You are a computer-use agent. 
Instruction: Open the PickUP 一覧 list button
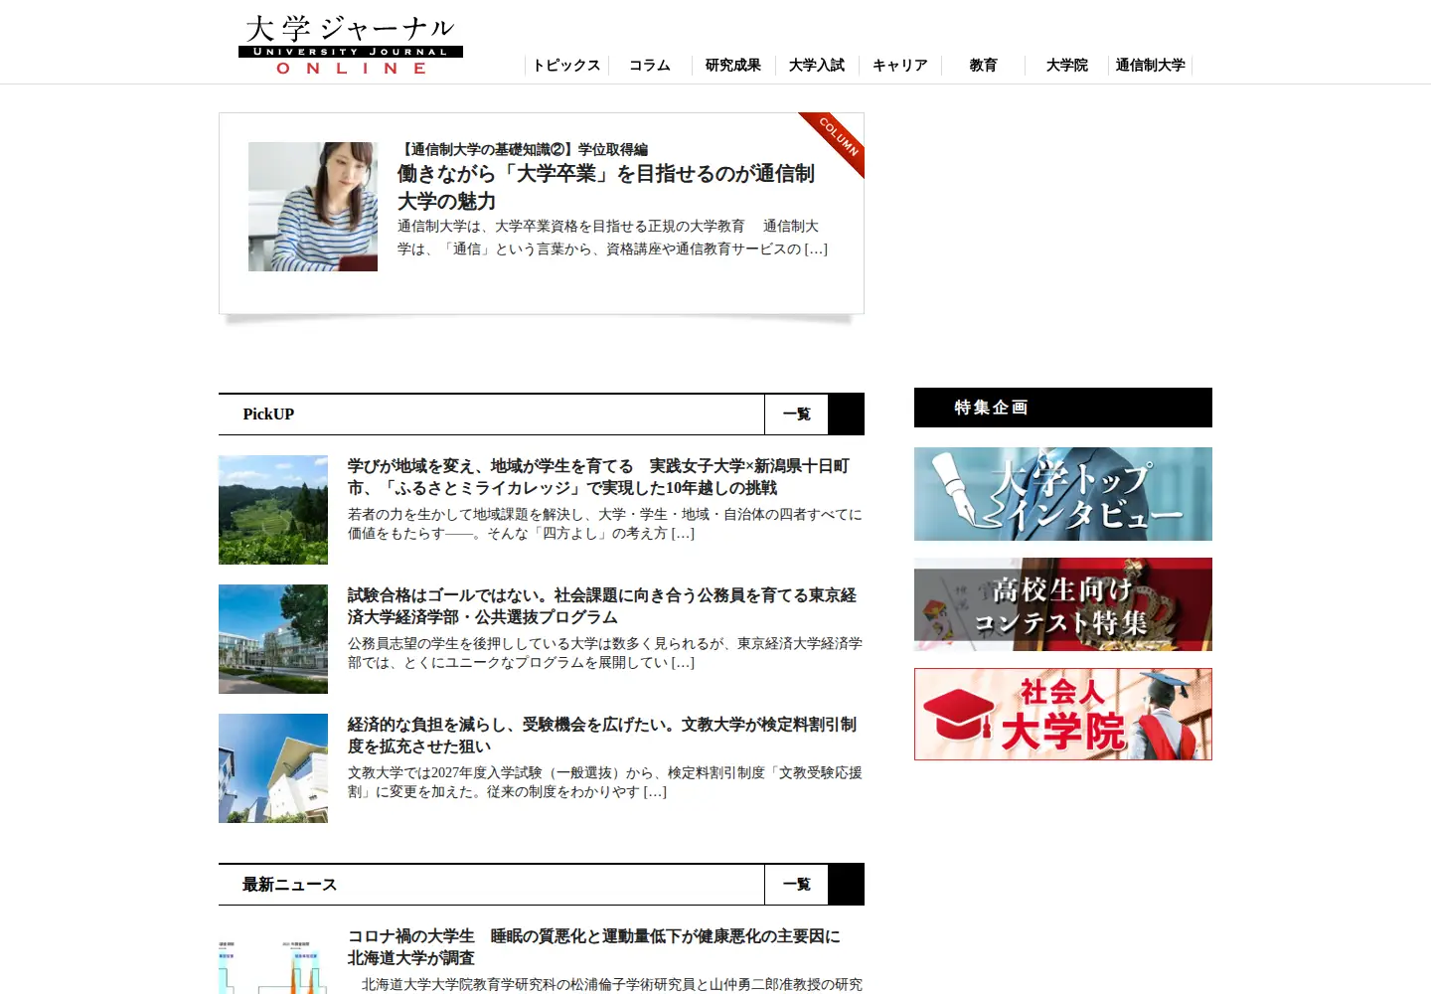[797, 414]
